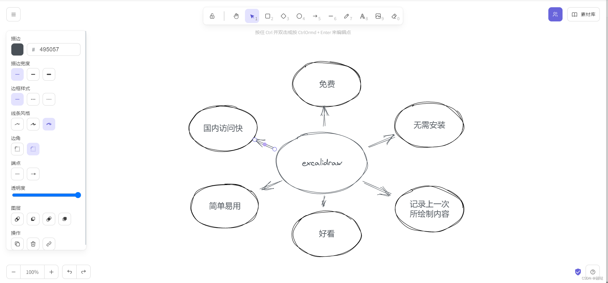608x283 pixels.
Task: Choose artist sloppiness line style
Action: point(33,124)
